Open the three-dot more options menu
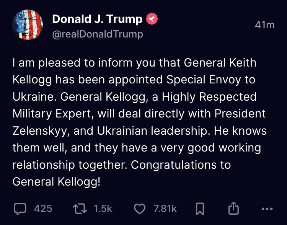 (266, 209)
